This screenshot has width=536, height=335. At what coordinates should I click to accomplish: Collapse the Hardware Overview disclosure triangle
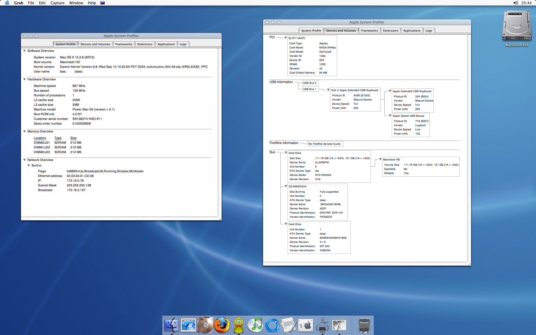(x=24, y=79)
